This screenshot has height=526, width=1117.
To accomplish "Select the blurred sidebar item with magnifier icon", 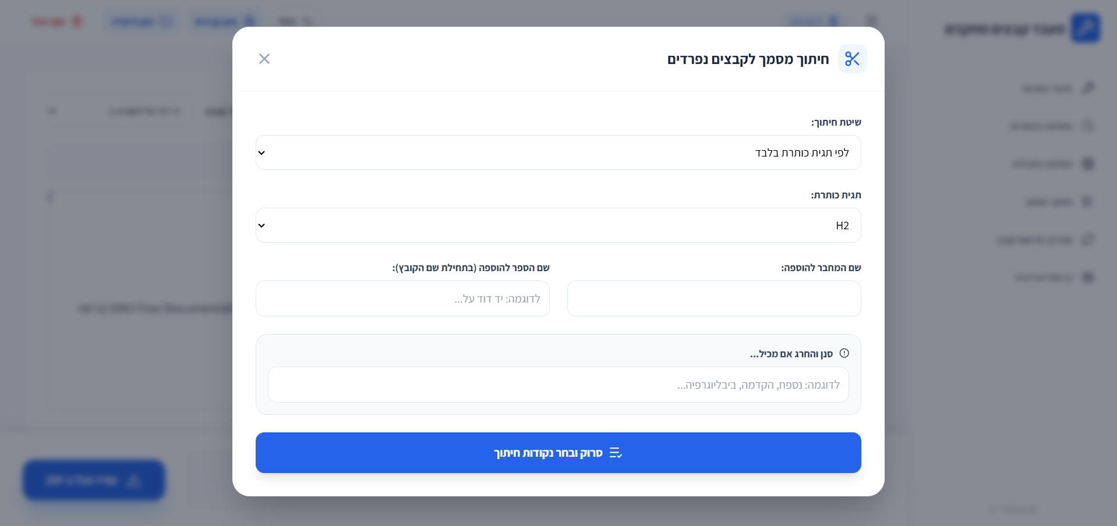I will coord(1051,126).
